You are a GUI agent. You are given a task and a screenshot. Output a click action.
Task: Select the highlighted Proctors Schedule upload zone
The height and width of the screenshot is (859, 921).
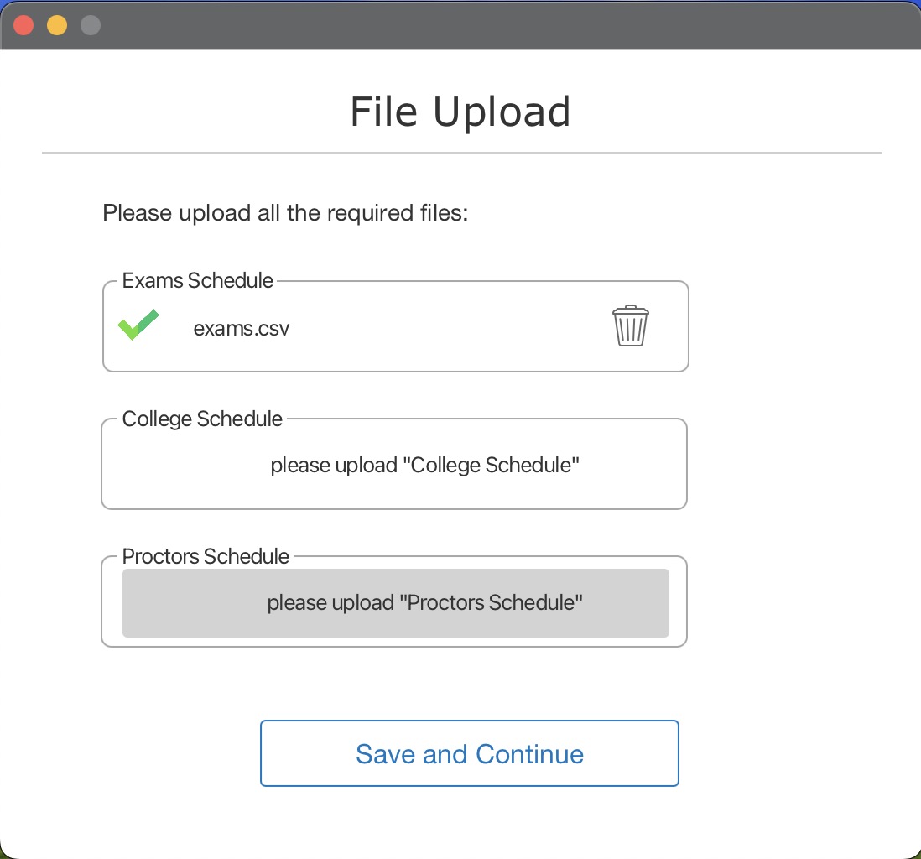[394, 602]
